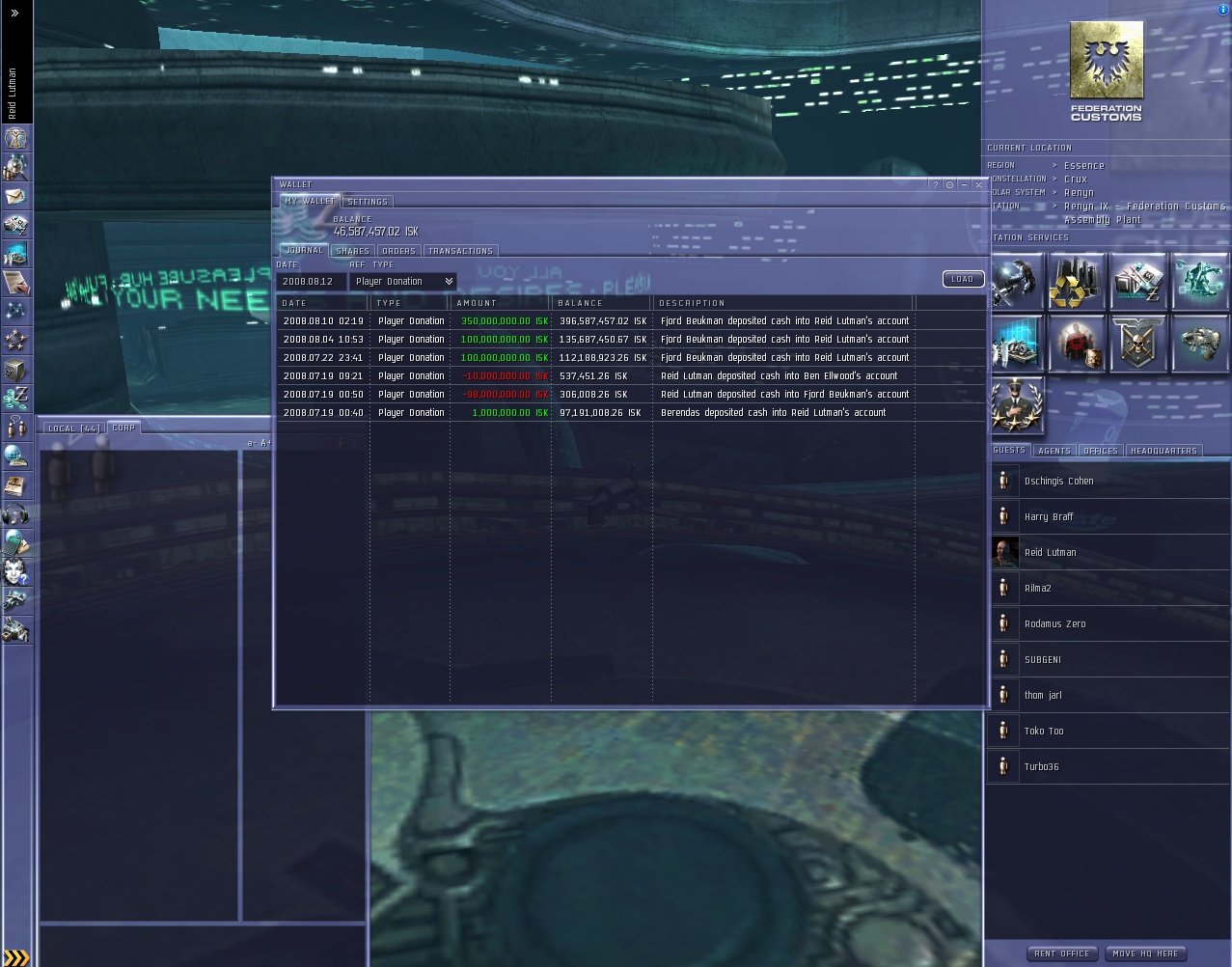Select the Shares sub-tab
Screen dimensions: 1232x967
(353, 251)
